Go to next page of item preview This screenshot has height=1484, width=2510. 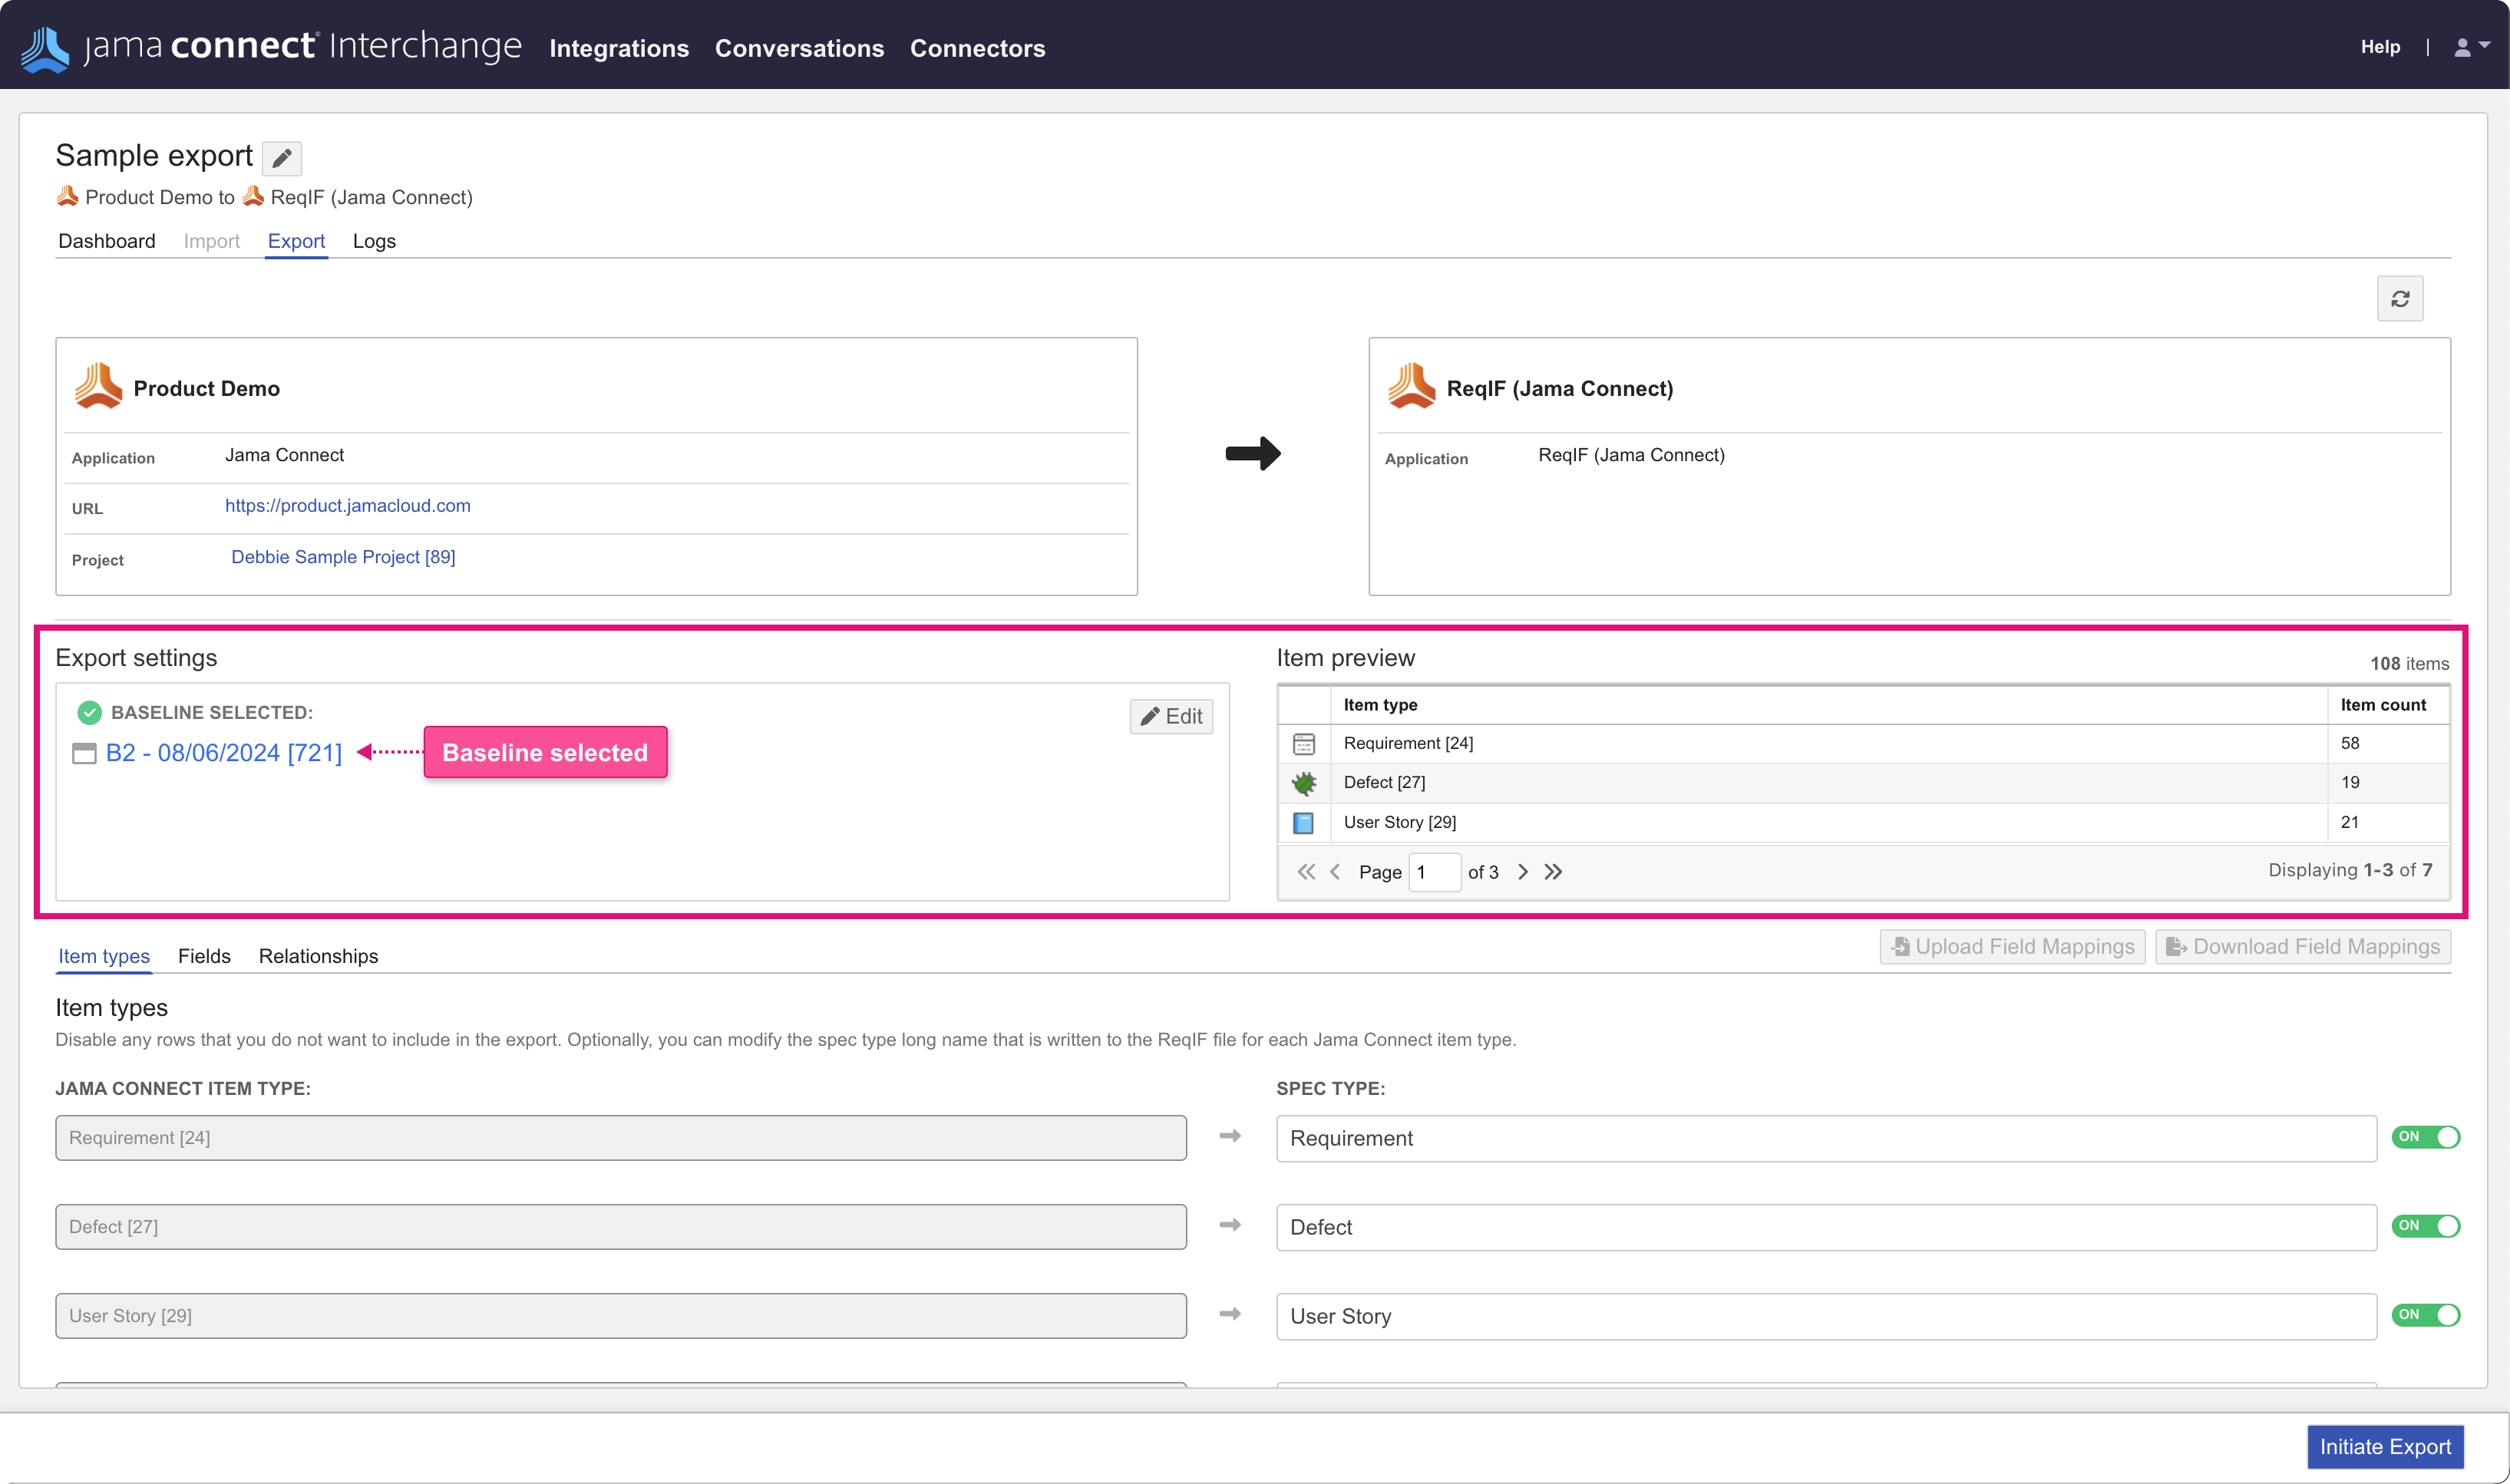click(1523, 872)
